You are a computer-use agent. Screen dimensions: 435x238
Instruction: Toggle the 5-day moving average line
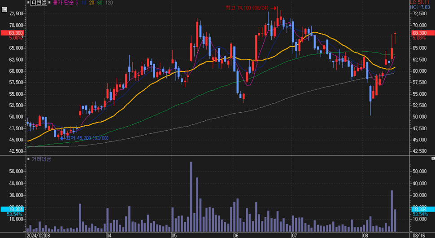(x=77, y=3)
